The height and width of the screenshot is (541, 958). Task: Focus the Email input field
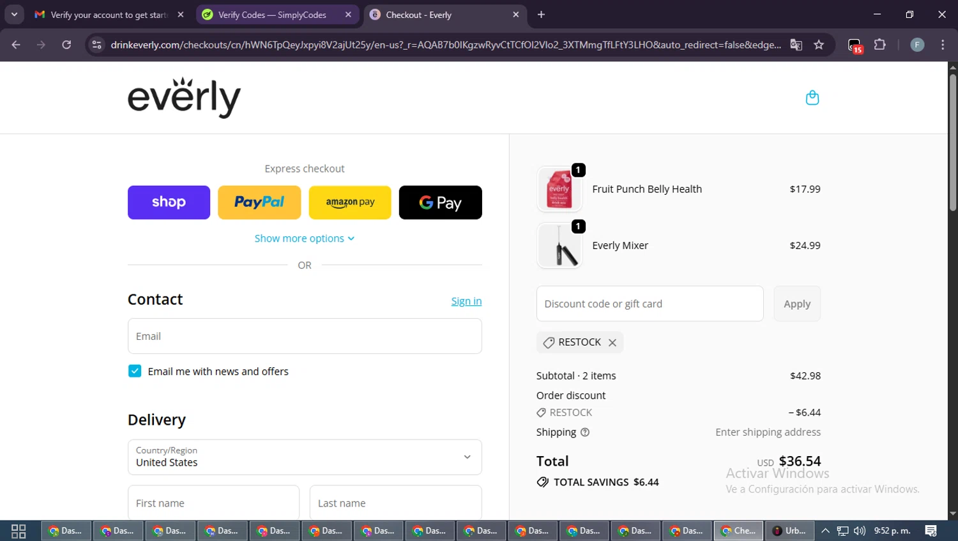305,336
